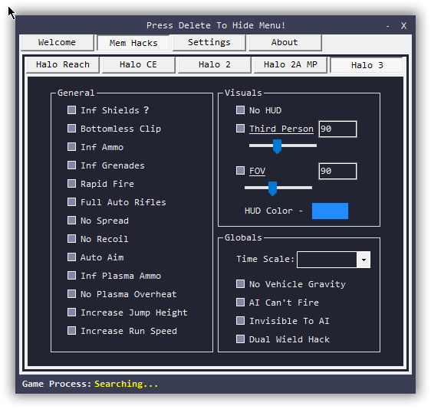Toggle the Inf Ammo checkbox
Image resolution: width=431 pixels, height=409 pixels.
point(72,147)
